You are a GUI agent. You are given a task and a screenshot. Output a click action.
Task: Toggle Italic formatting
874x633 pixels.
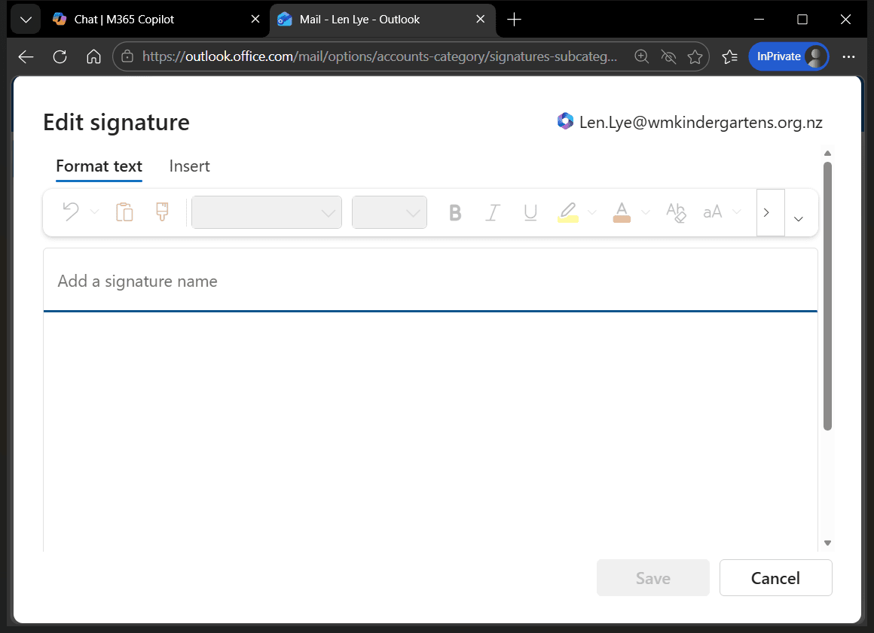[x=493, y=213]
